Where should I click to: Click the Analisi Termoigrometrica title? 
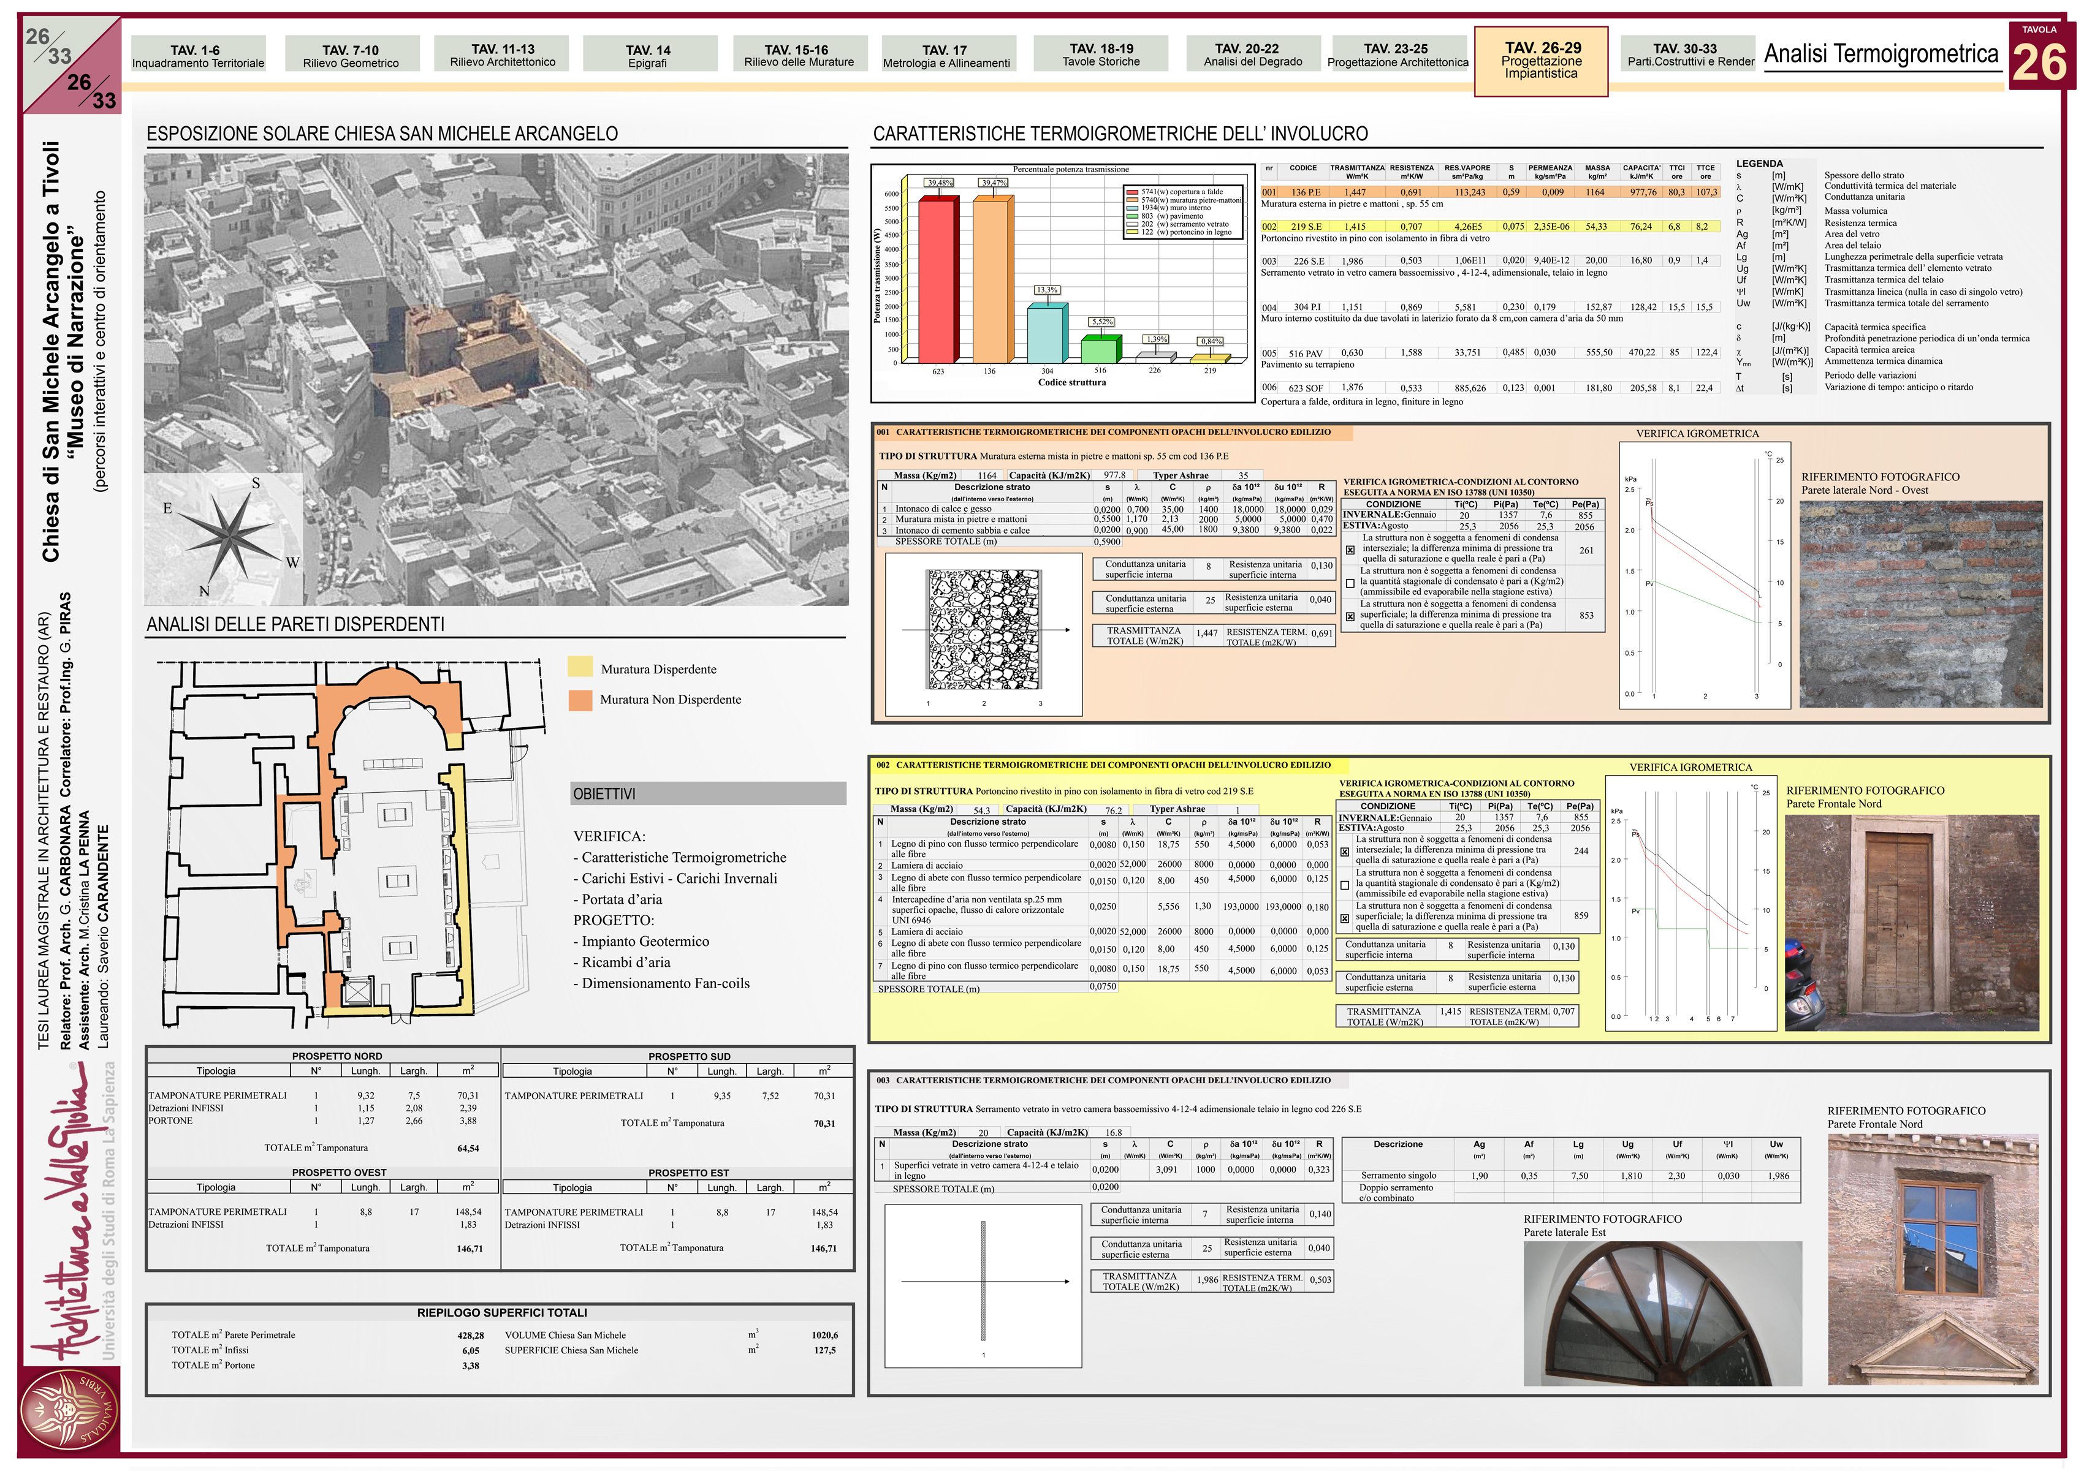(x=1881, y=55)
